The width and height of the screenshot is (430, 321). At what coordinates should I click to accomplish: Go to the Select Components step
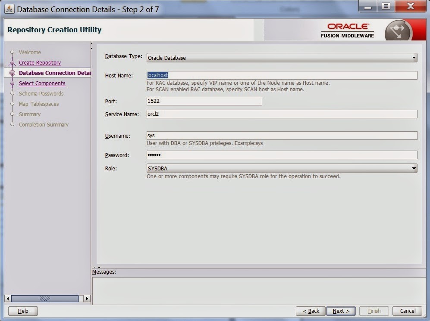pyautogui.click(x=42, y=83)
